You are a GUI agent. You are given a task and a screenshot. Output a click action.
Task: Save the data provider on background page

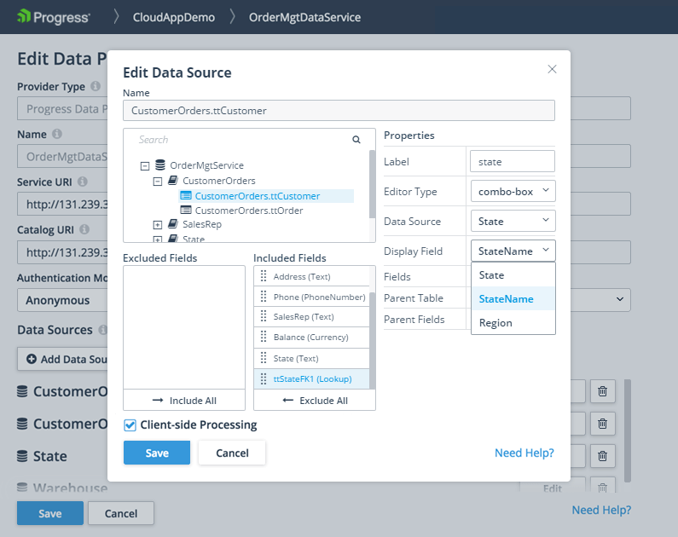click(50, 513)
